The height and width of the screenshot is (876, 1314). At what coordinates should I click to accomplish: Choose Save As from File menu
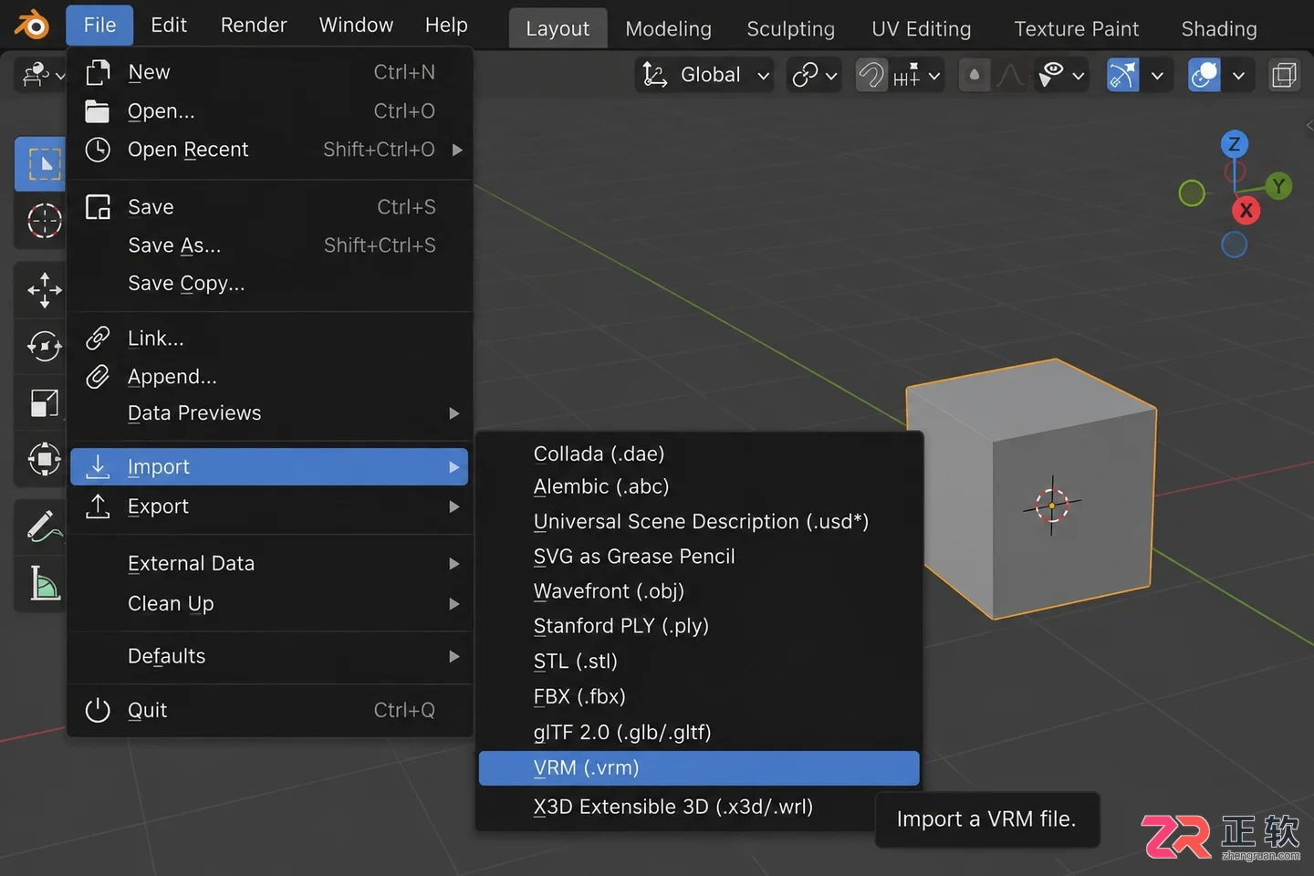270,245
